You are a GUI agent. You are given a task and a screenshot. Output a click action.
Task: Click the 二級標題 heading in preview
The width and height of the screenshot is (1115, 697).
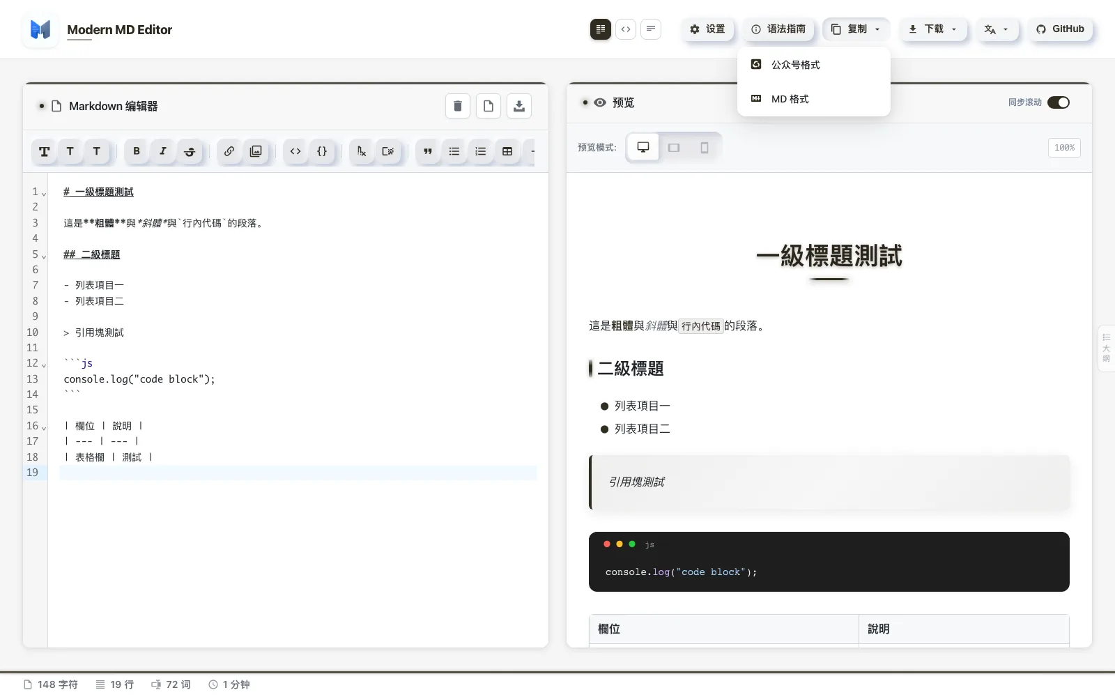coord(631,368)
